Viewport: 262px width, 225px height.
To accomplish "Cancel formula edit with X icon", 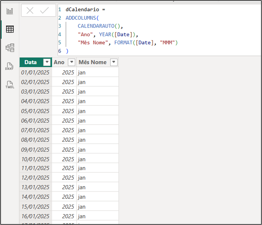I will tap(30, 11).
